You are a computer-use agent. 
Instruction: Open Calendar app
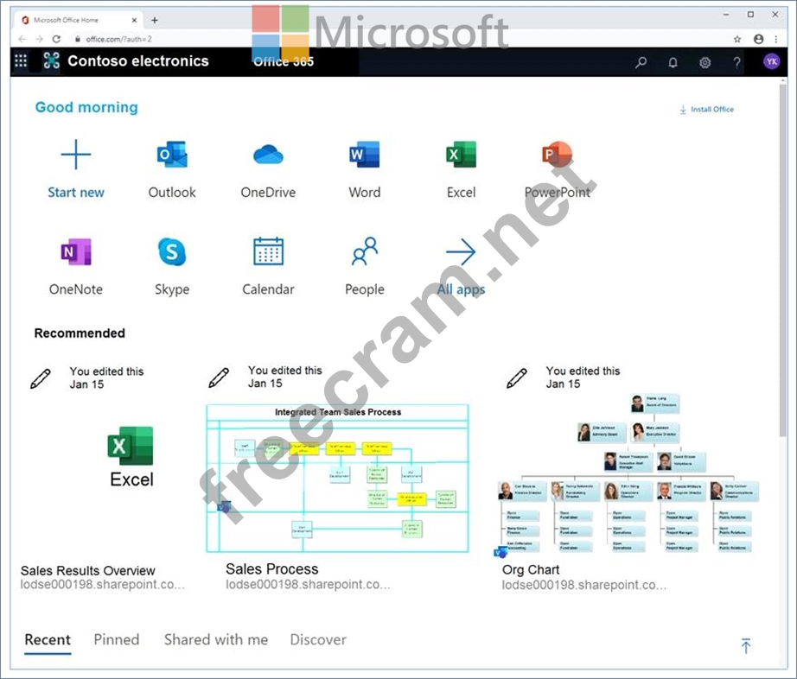point(268,251)
